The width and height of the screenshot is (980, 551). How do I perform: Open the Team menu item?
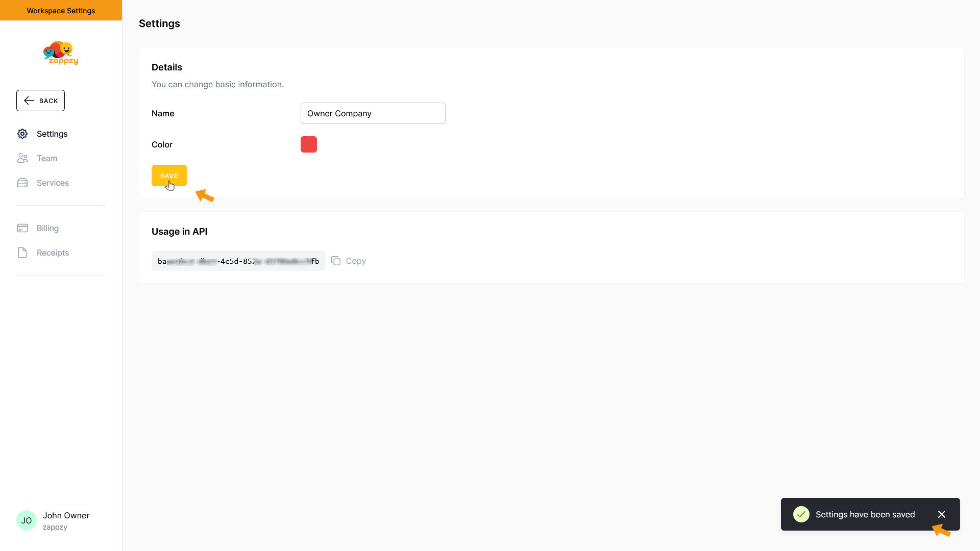[x=47, y=158]
